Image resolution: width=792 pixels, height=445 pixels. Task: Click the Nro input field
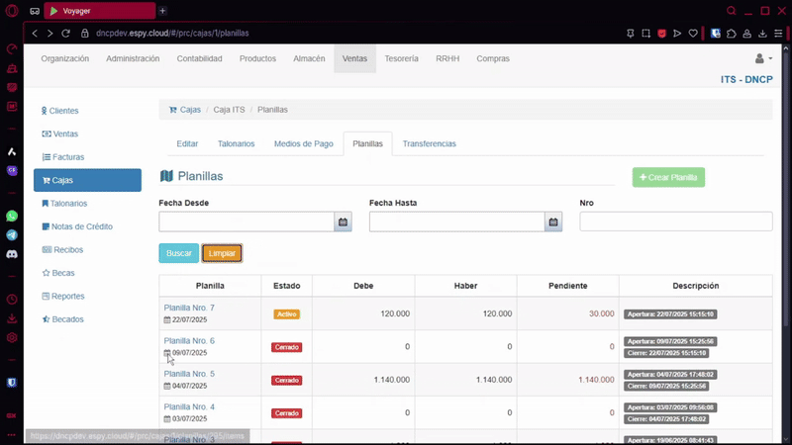point(675,222)
